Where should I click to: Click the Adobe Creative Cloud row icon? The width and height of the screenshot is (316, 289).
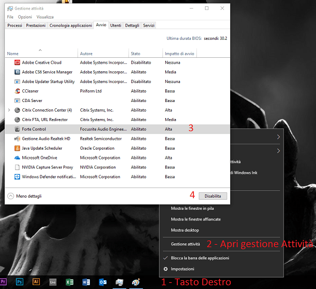click(17, 63)
